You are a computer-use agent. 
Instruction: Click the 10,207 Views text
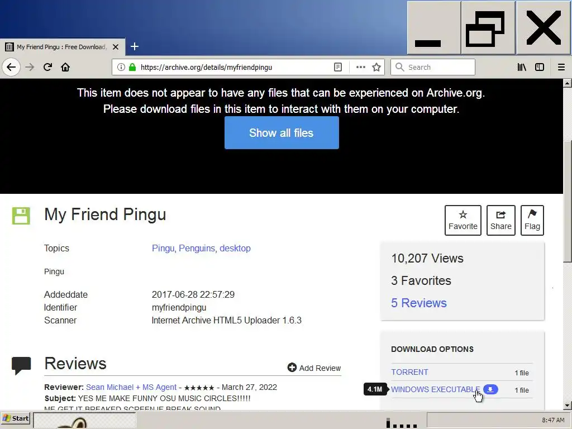[x=427, y=258]
